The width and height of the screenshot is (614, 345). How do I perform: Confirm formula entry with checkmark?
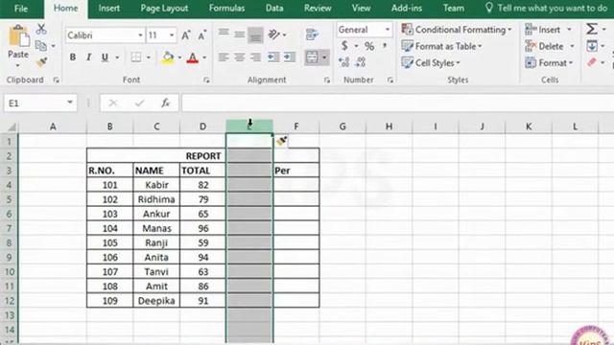(139, 103)
